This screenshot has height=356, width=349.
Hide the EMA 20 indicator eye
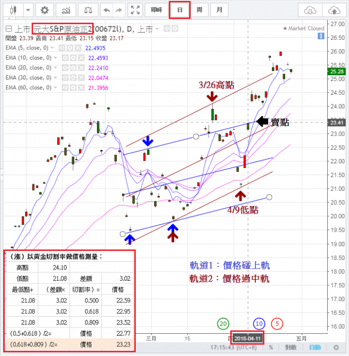(x=65, y=68)
